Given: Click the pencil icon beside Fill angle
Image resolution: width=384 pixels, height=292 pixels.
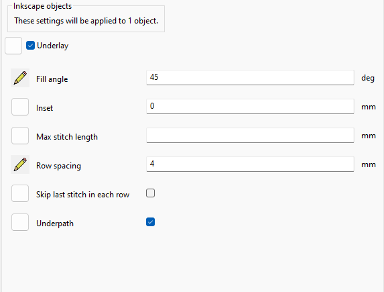Looking at the screenshot, I should 20,78.
